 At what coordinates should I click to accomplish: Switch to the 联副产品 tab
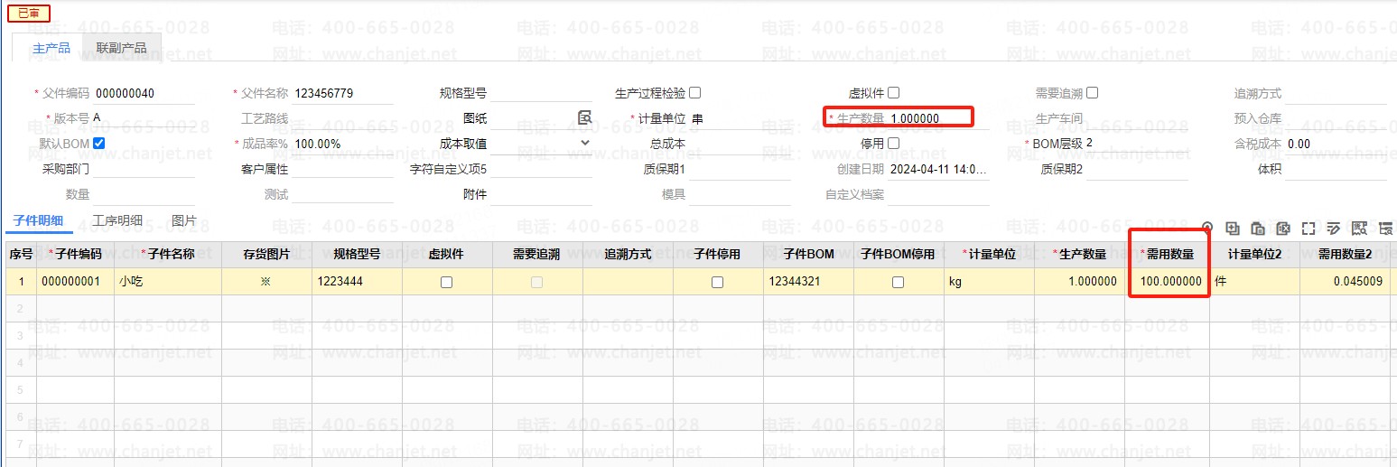click(121, 48)
